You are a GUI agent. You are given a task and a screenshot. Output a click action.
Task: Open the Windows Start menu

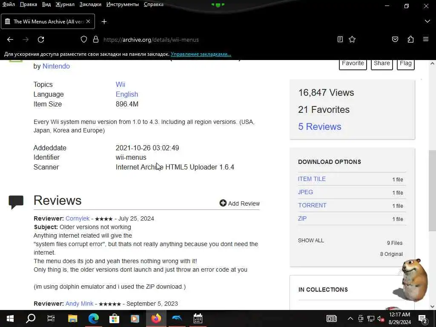10,318
